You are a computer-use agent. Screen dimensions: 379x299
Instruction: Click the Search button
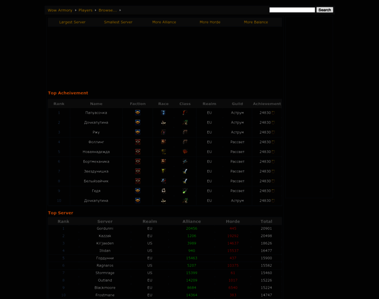[x=325, y=10]
